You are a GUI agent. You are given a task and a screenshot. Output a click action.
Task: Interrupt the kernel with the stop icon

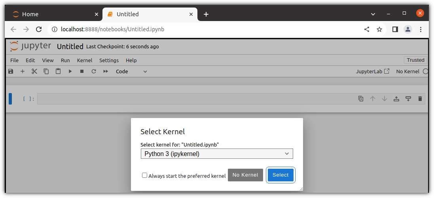(x=82, y=71)
